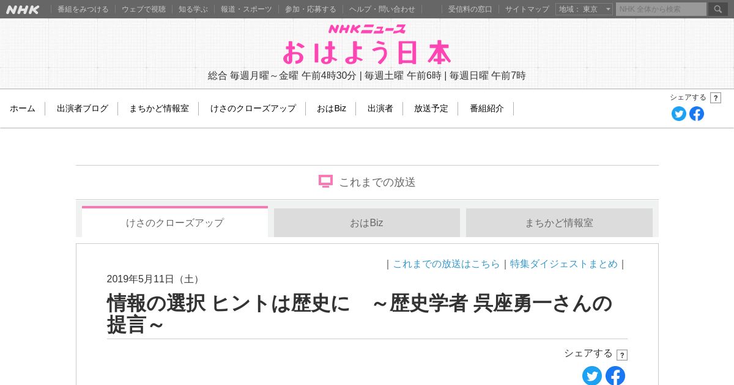The width and height of the screenshot is (734, 385).
Task: Open 番組をみつける menu
Action: 83,9
